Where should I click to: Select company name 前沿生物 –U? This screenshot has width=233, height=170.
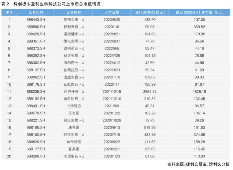74,120
